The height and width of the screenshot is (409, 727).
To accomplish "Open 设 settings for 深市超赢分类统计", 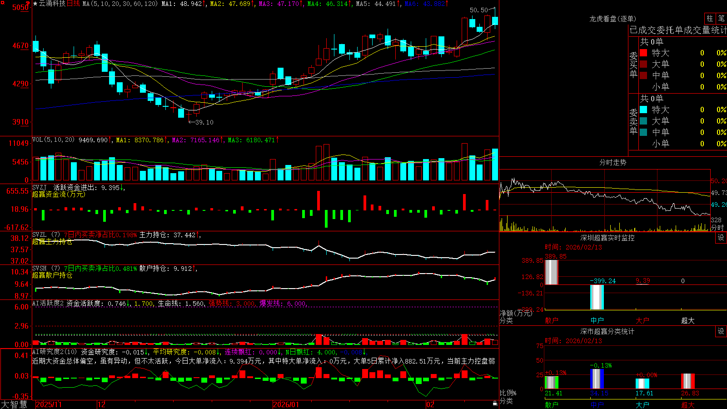I will pyautogui.click(x=721, y=331).
